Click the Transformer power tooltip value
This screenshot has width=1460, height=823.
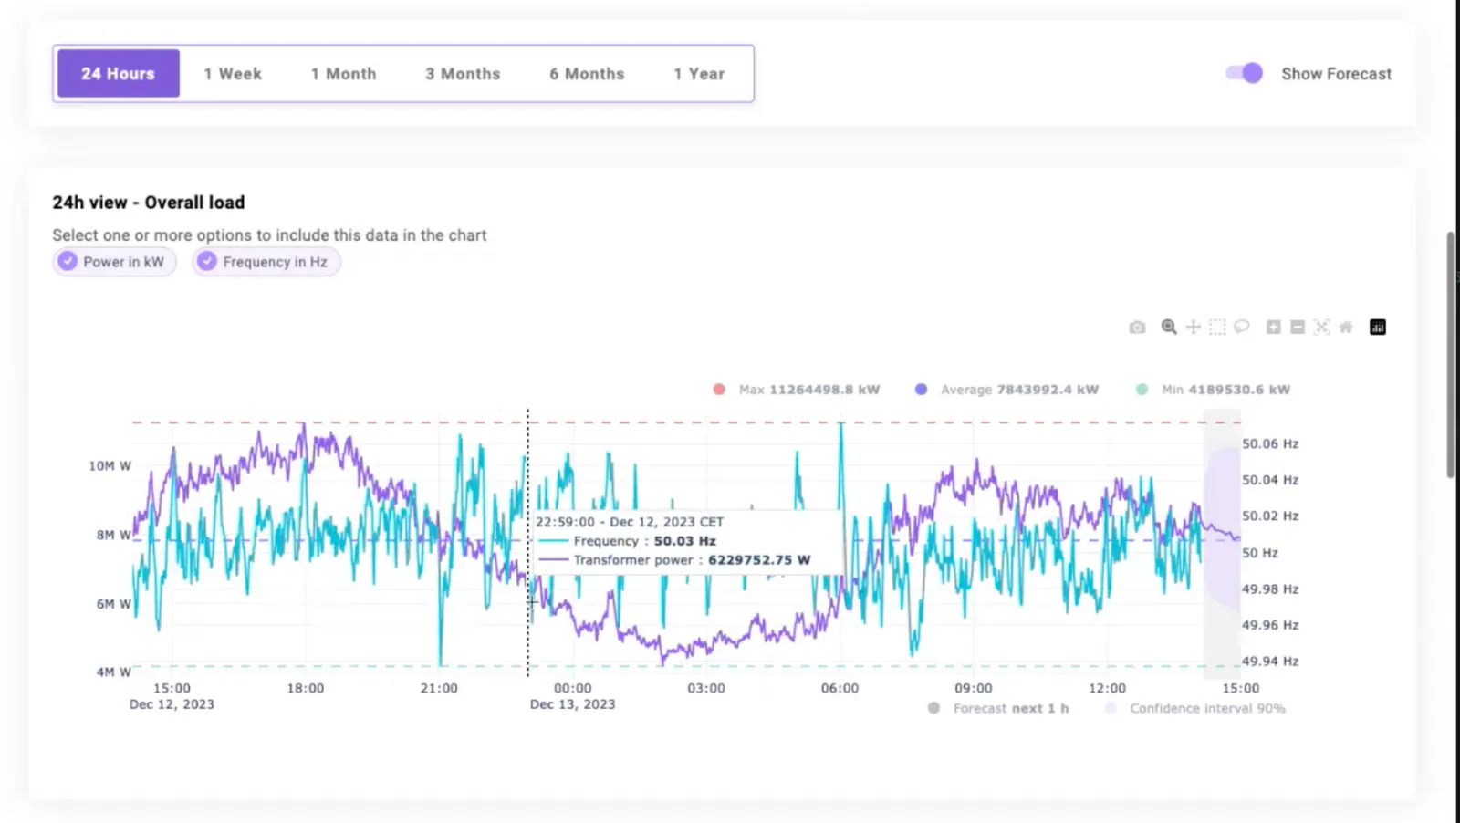click(x=759, y=560)
